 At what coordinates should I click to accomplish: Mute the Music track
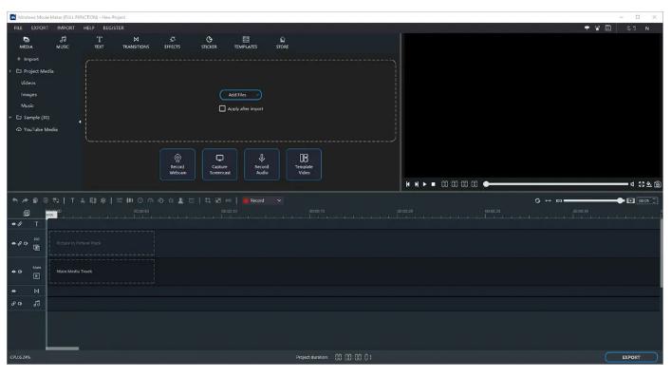(20, 303)
